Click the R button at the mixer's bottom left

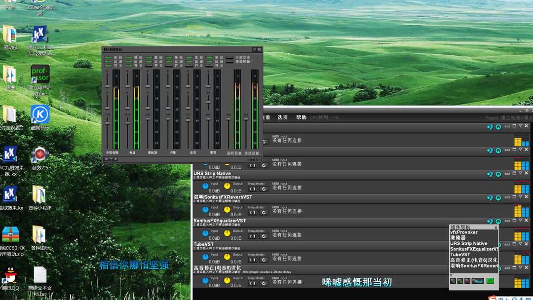coord(105,159)
